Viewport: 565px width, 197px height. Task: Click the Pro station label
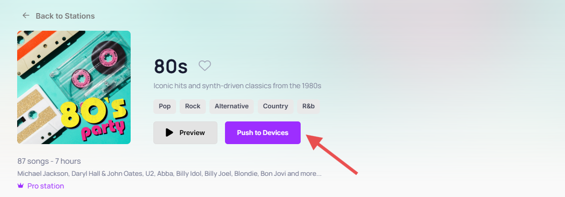(46, 186)
